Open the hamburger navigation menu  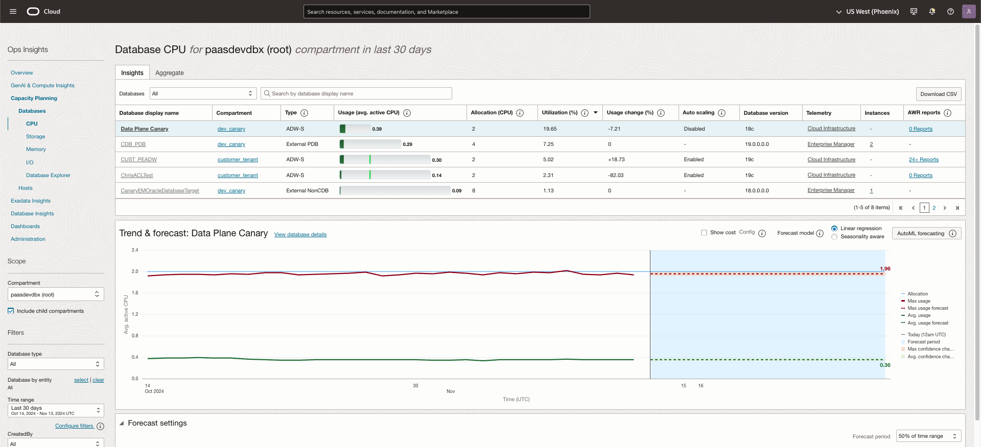coord(13,11)
